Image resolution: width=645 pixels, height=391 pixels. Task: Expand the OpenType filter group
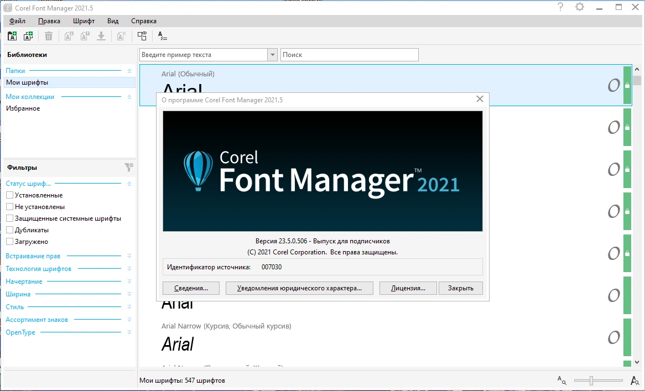[x=129, y=332]
